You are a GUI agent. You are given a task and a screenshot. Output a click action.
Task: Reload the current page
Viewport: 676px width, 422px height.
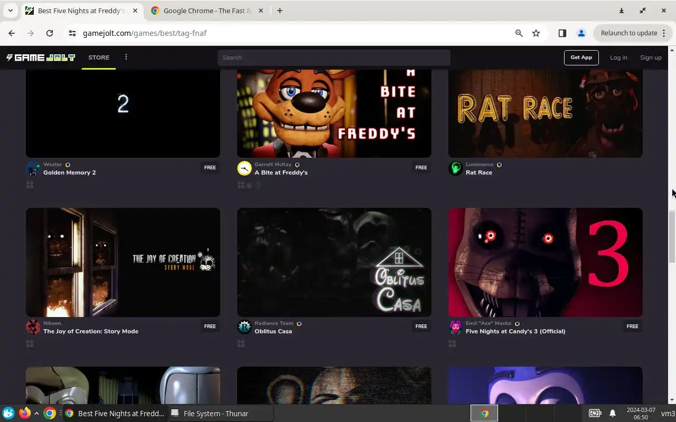(50, 33)
